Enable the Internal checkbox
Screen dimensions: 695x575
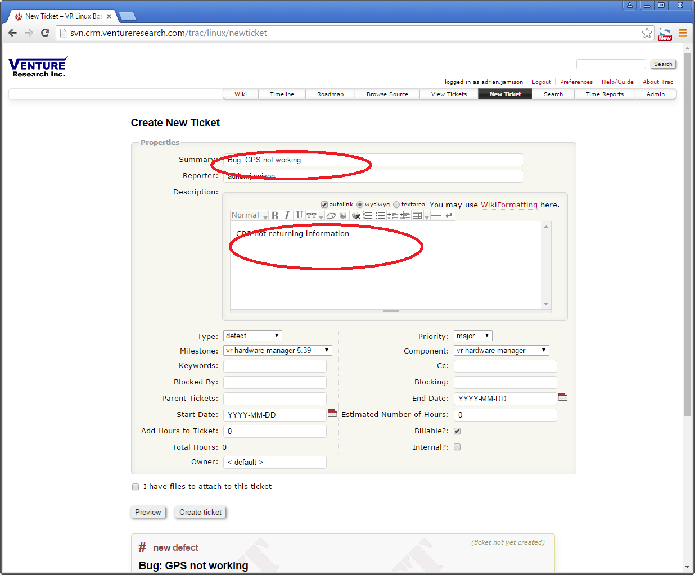coord(457,447)
